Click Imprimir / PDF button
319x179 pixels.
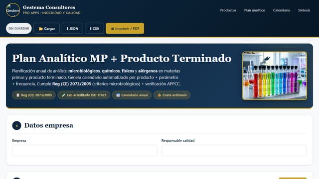[x=125, y=28]
